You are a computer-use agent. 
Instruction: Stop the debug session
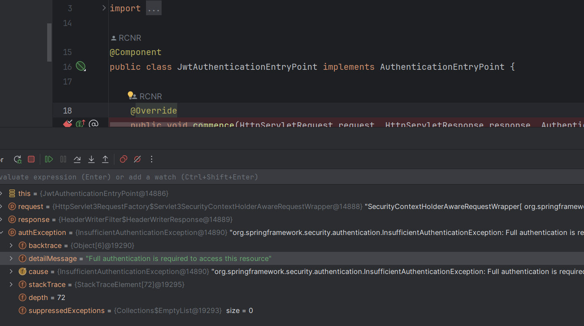point(31,159)
